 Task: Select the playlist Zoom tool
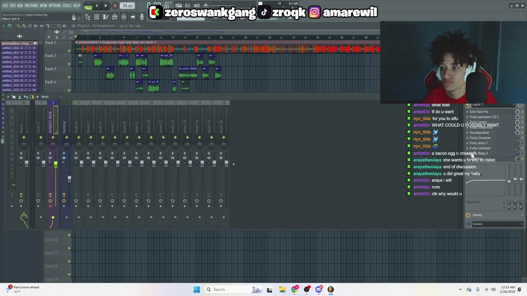point(59,25)
